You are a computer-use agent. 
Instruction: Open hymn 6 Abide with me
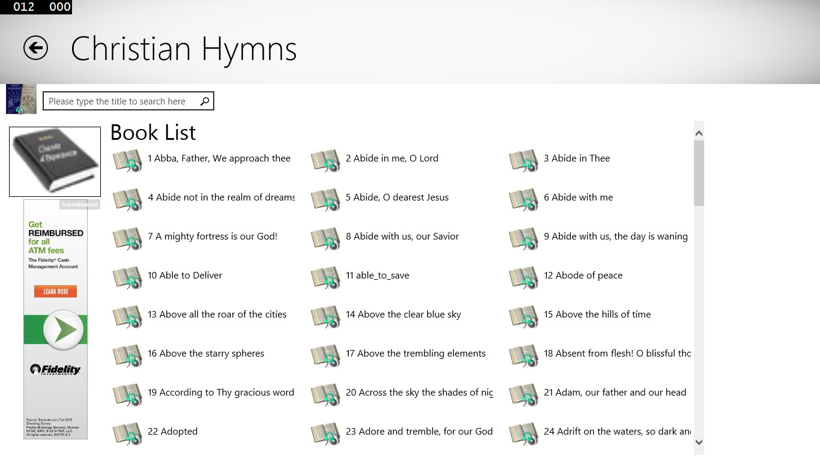578,197
